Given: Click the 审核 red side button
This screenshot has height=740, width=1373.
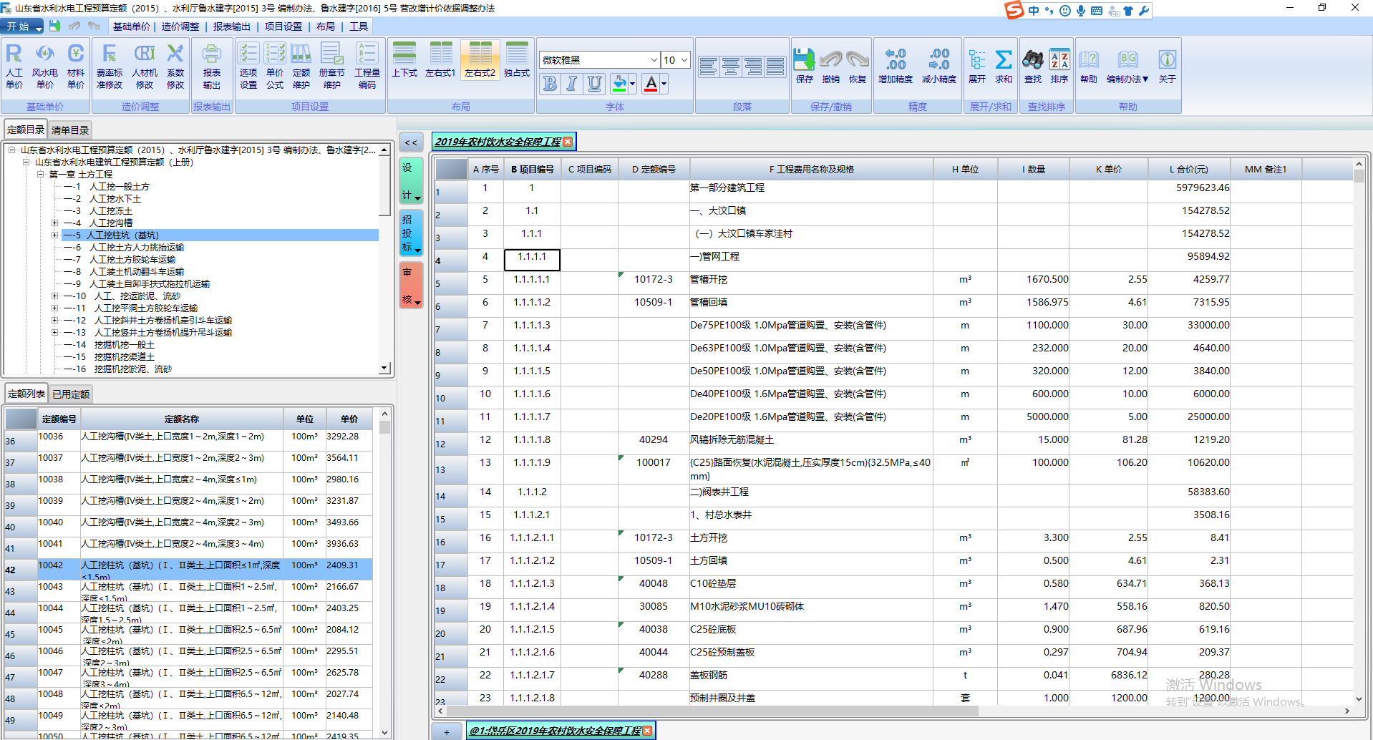Looking at the screenshot, I should pos(411,285).
